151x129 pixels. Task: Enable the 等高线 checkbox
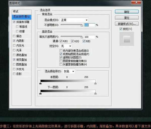pos(17,27)
